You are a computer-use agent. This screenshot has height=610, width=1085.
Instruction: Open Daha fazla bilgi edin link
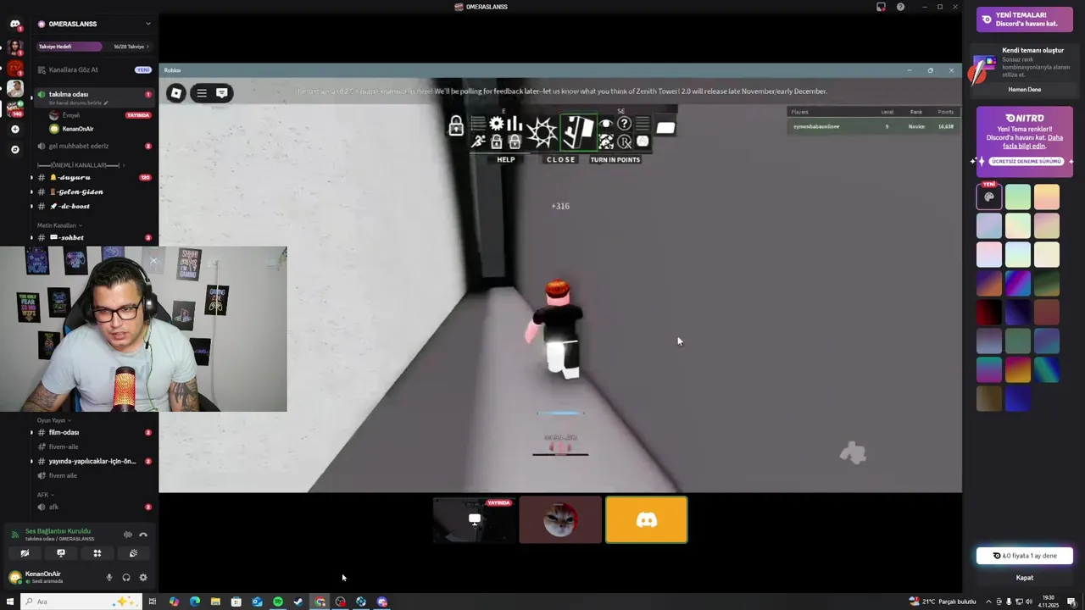[x=1032, y=141]
